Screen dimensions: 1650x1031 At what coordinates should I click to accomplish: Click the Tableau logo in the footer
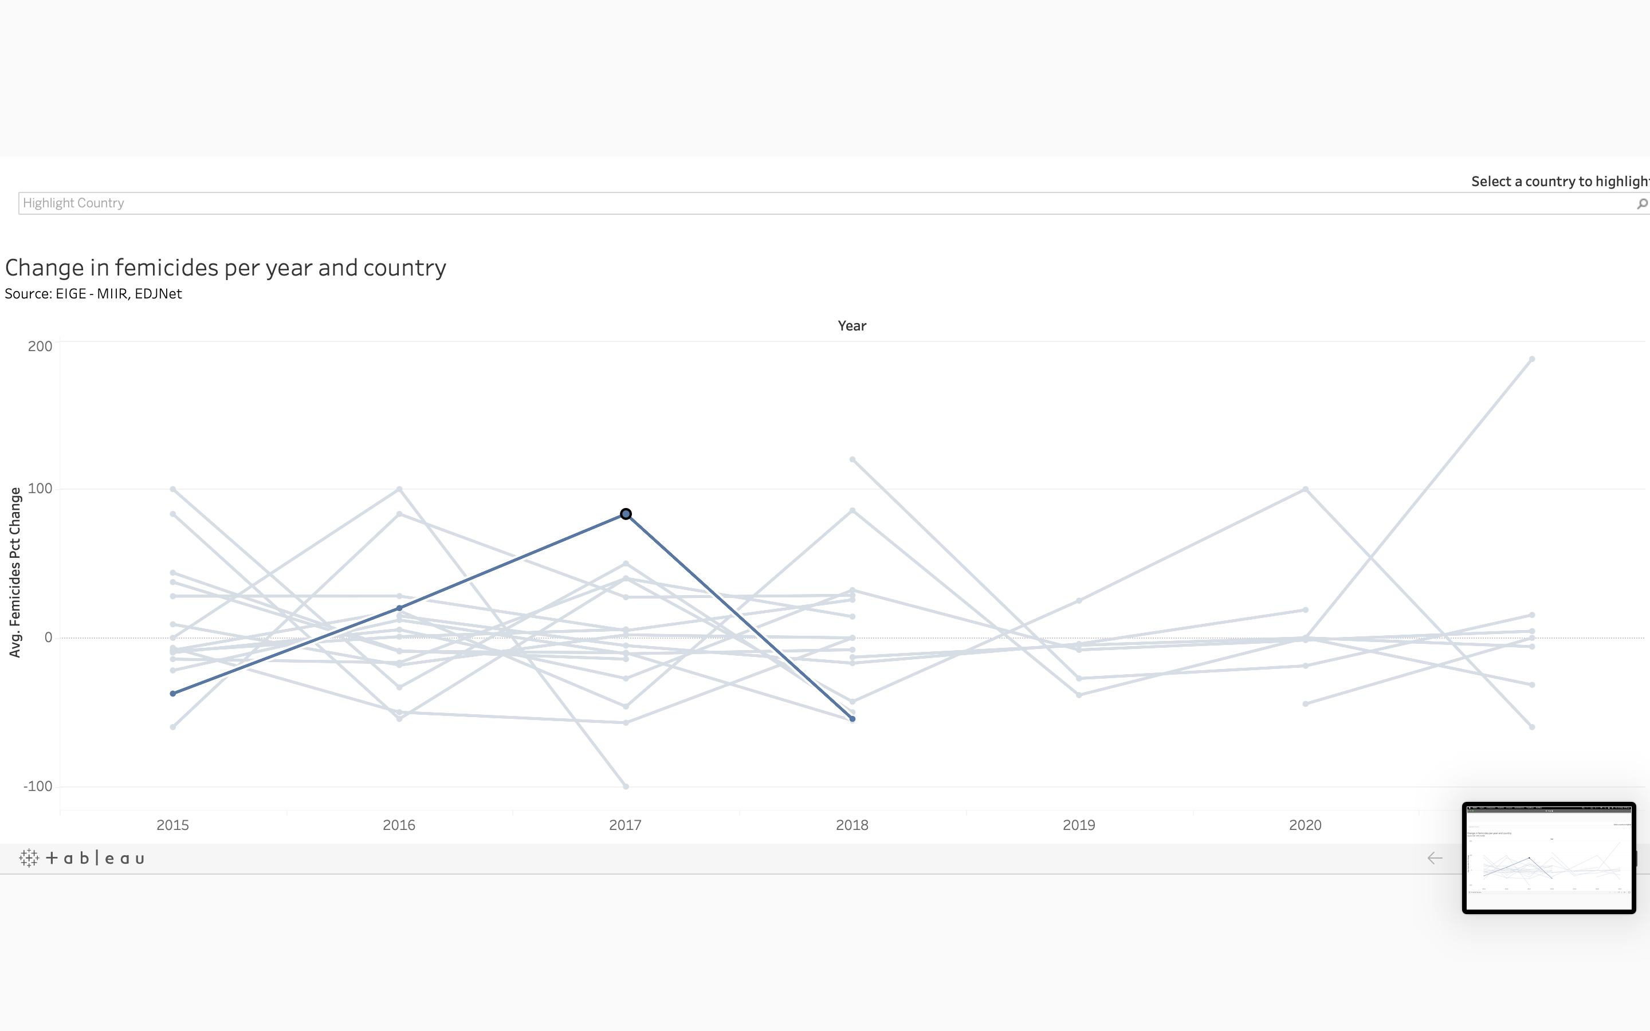click(x=82, y=858)
